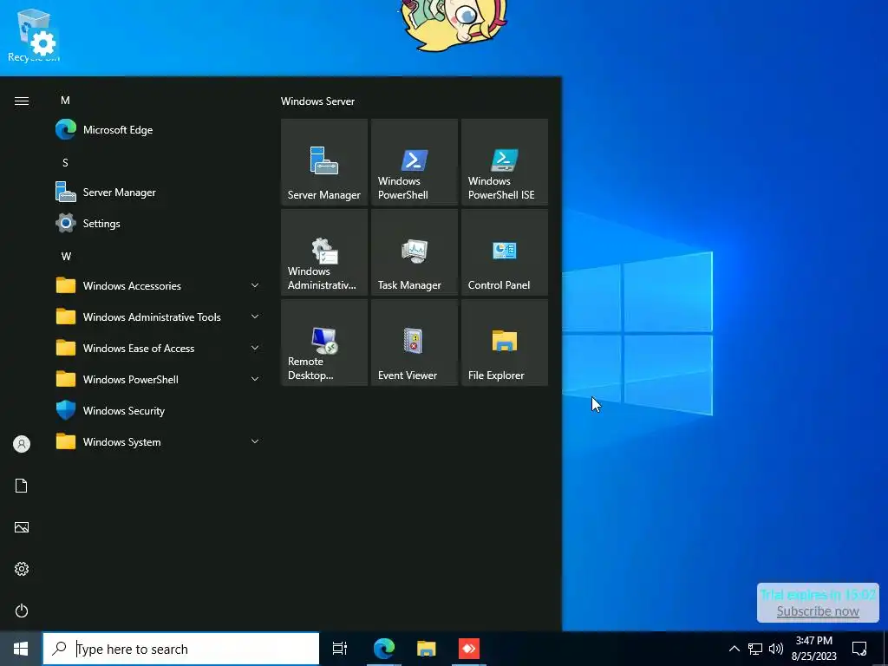Expand the Windows System folder

pyautogui.click(x=159, y=441)
